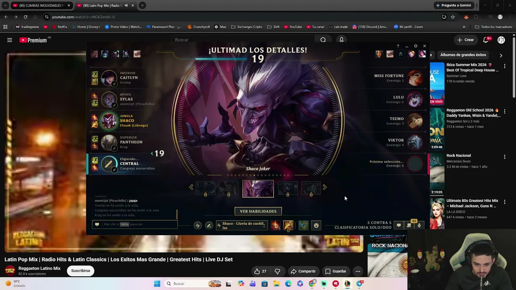Open options for Reggaeton Old School 2026 video
The width and height of the screenshot is (516, 290).
pos(505,111)
